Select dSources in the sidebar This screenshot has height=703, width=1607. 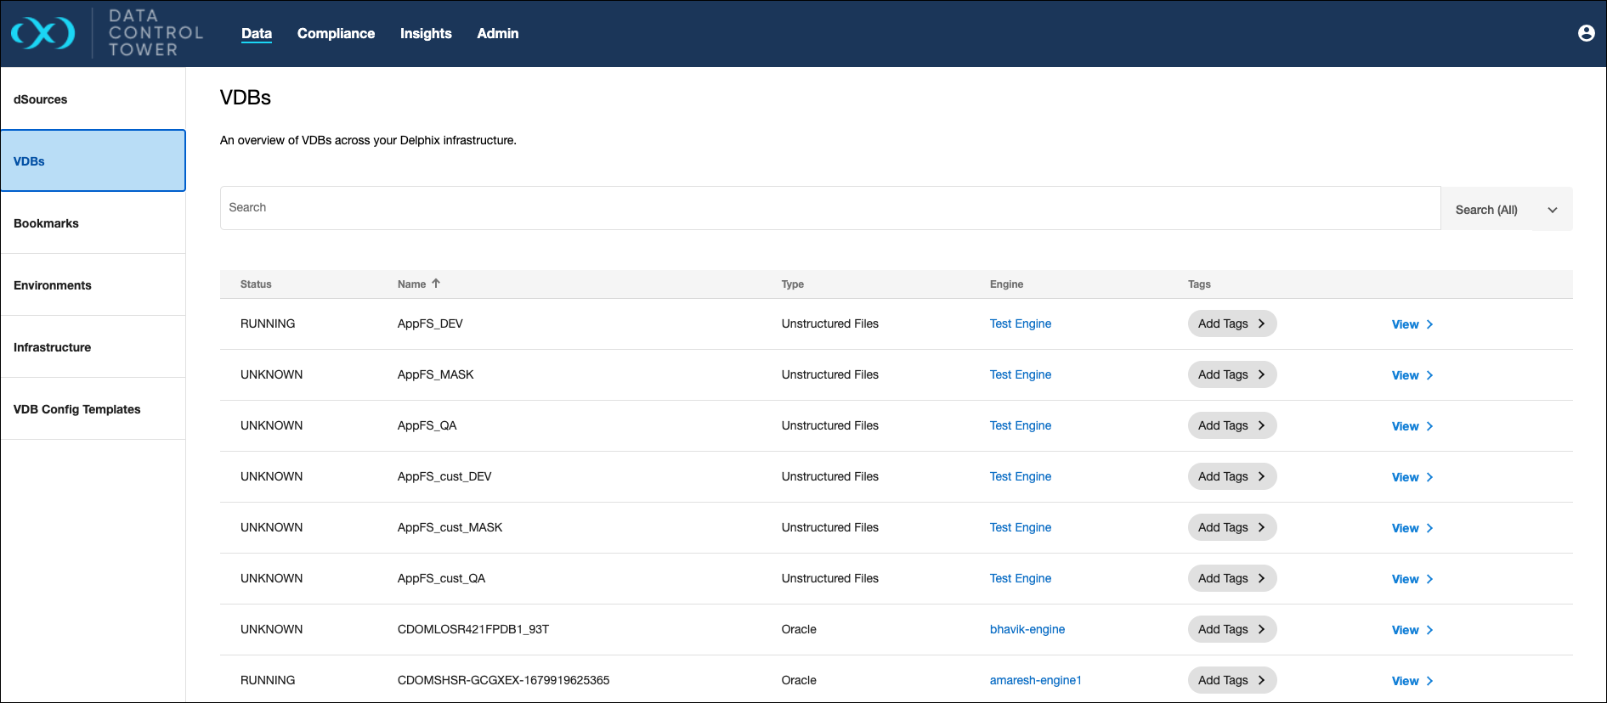pyautogui.click(x=41, y=99)
